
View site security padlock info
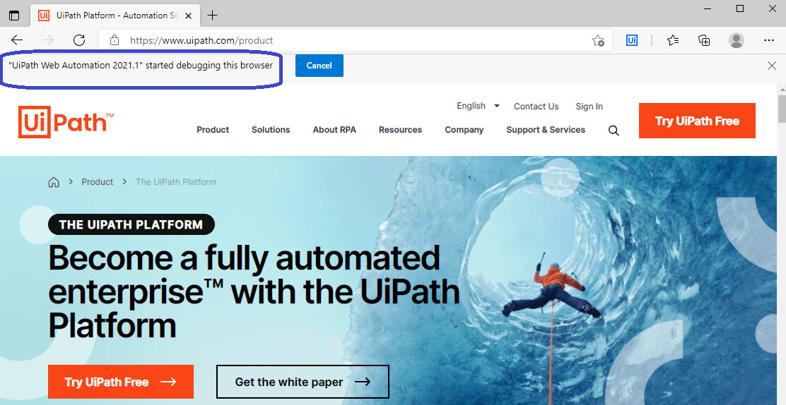(115, 40)
